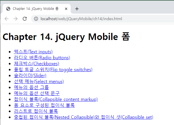The width and height of the screenshot is (174, 125).
Task: Open 메뉴의 옵션 선택 문구 link
Action: tap(37, 94)
